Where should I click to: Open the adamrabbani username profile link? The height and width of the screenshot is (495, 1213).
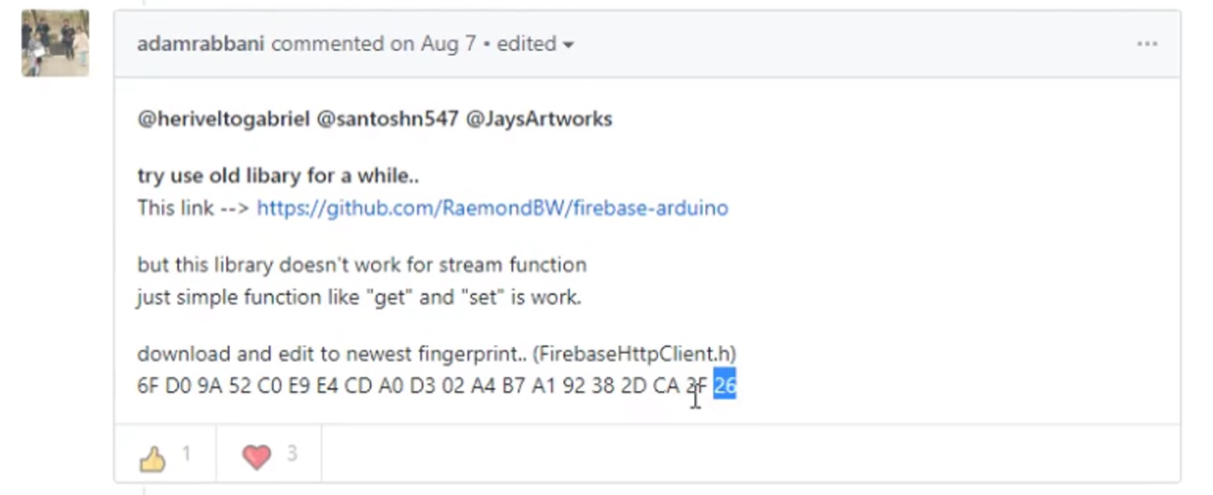point(200,44)
